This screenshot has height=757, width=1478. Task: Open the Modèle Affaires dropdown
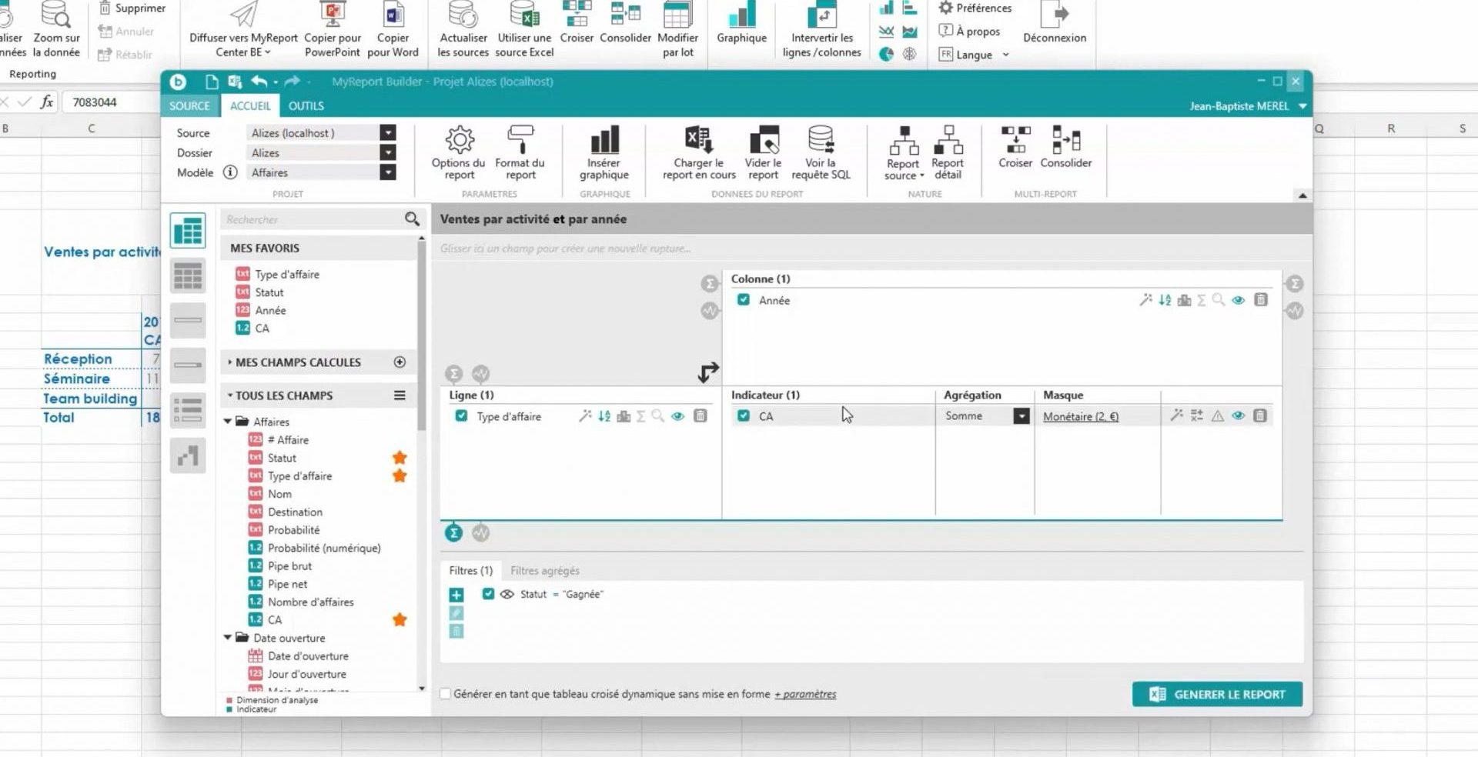(388, 172)
